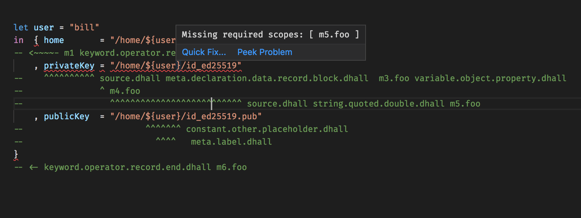
Task: Select the publicKey field name
Action: tap(66, 116)
